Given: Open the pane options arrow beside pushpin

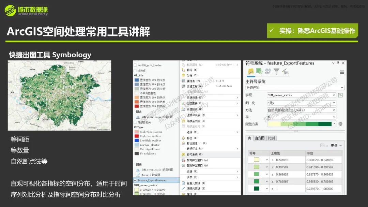Looking at the screenshot, I should [x=333, y=63].
